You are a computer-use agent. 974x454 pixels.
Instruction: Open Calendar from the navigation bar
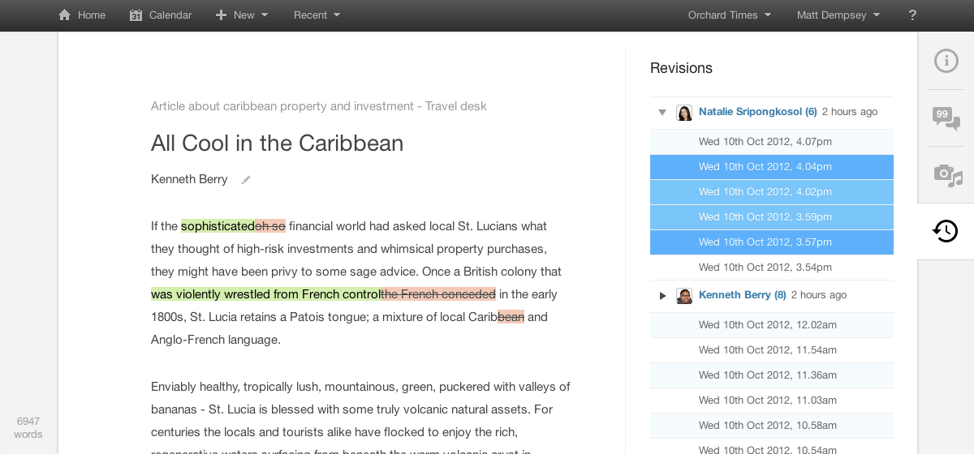(161, 15)
